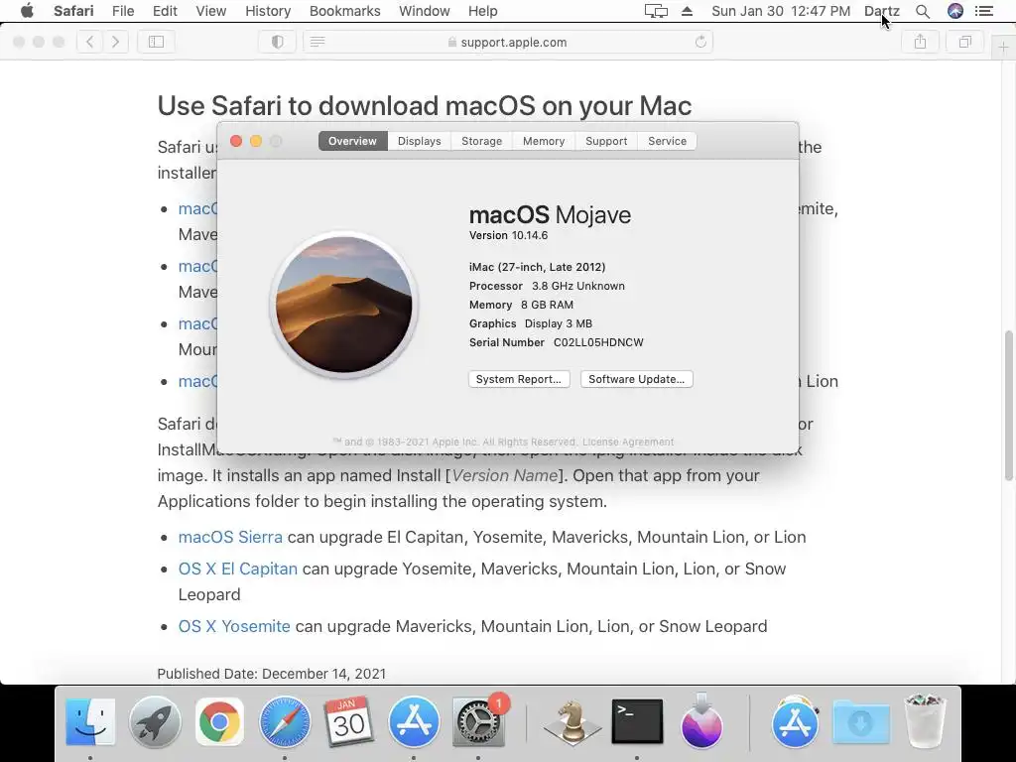This screenshot has width=1016, height=762.
Task: Open Spotlight search in the menu bar
Action: tap(923, 11)
